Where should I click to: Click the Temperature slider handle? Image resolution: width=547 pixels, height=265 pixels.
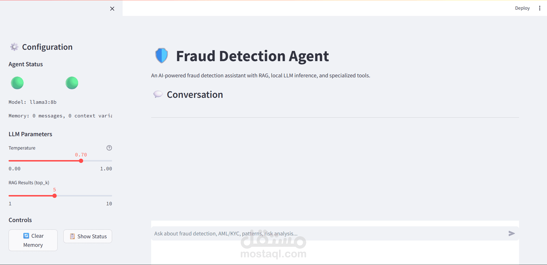(81, 161)
